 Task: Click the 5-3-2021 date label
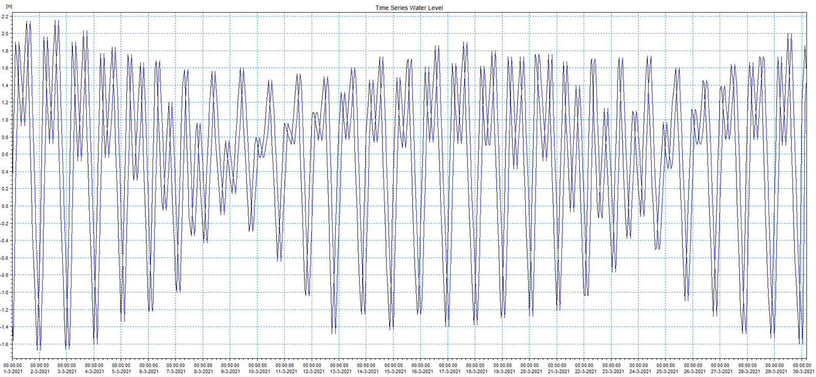click(x=121, y=371)
